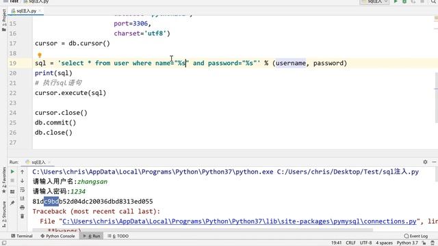Viewport: 438px width, 246px height.
Task: Click the Traceback error line in console
Action: 96,211
